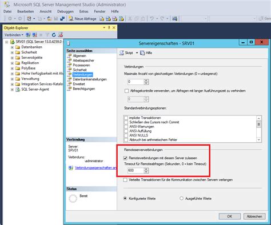Open the Bearbeiten menu

point(26,11)
